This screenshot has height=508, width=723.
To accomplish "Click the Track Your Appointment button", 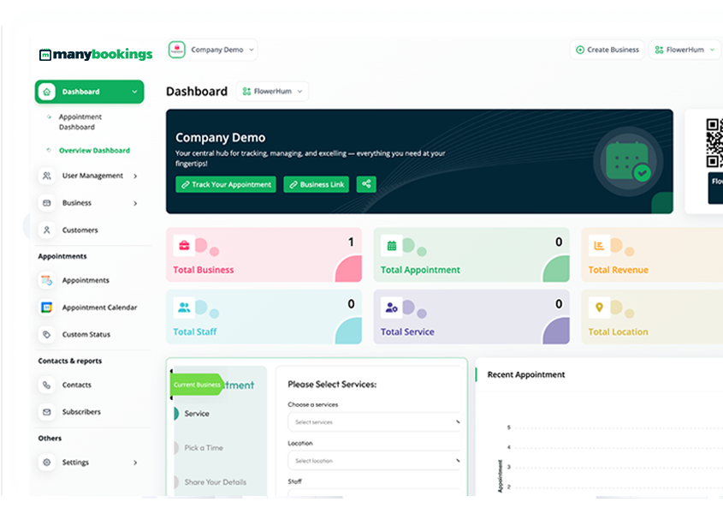I will [226, 184].
